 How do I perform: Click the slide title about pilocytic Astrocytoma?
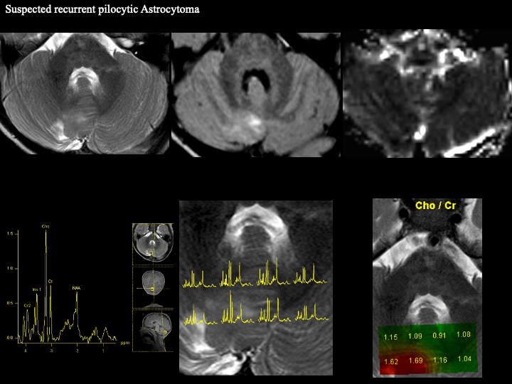[102, 10]
